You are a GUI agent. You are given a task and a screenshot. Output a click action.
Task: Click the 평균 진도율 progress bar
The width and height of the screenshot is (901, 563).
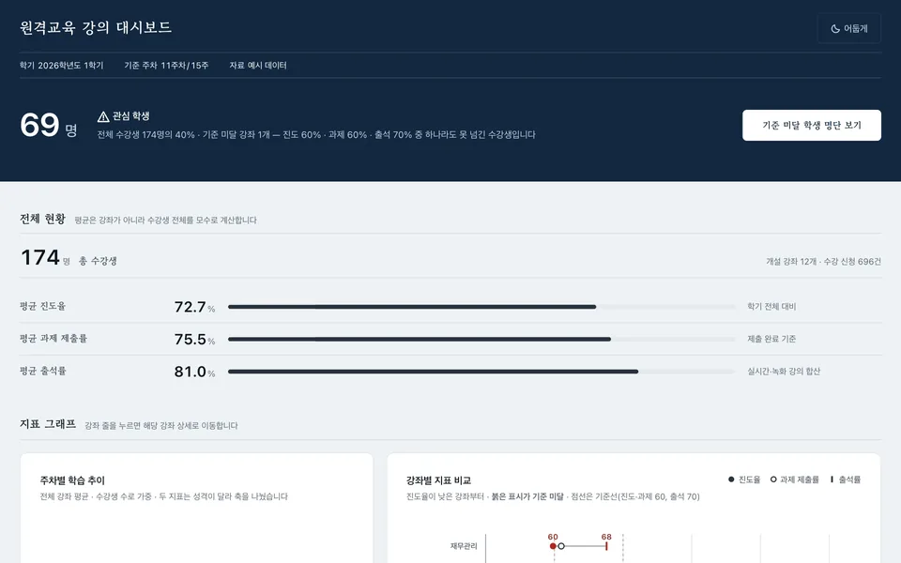[x=481, y=307]
